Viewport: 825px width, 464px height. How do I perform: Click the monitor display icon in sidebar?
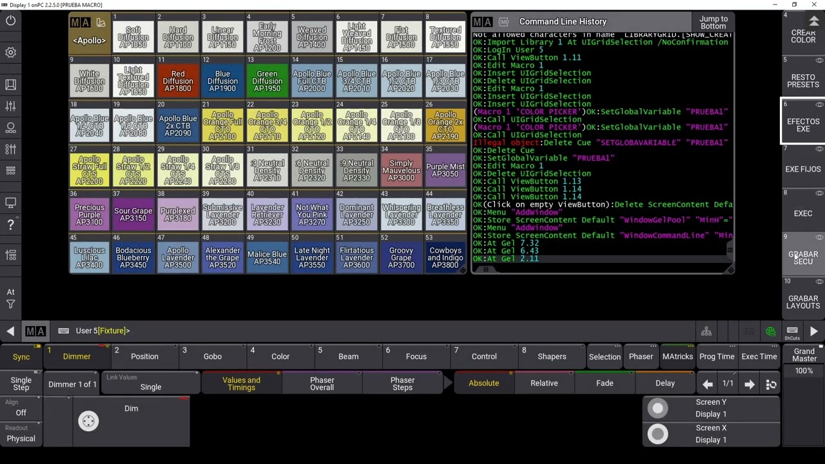pyautogui.click(x=11, y=203)
